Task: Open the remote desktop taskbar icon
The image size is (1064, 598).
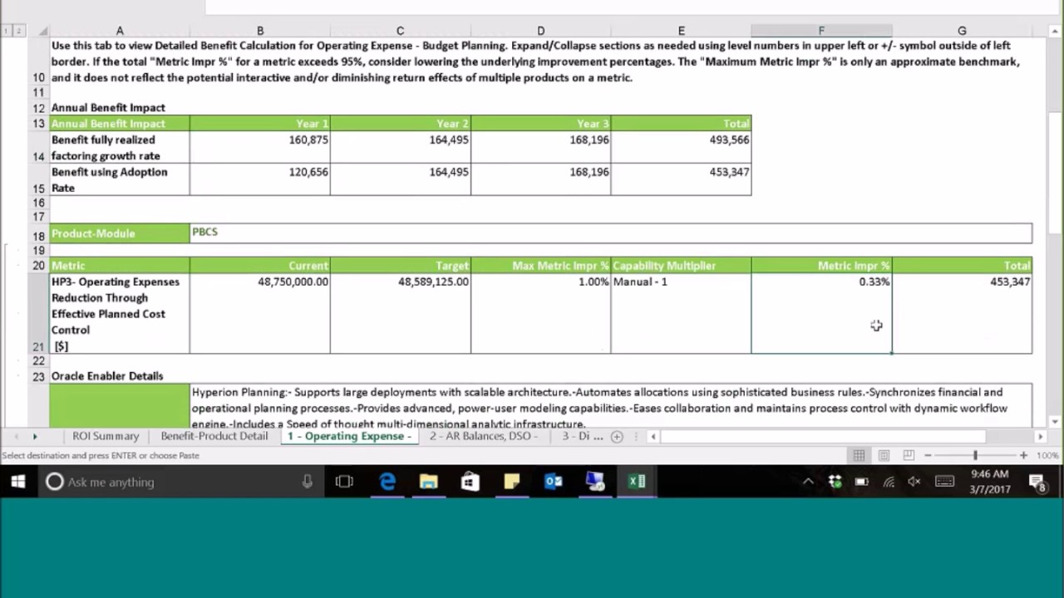Action: coord(595,482)
